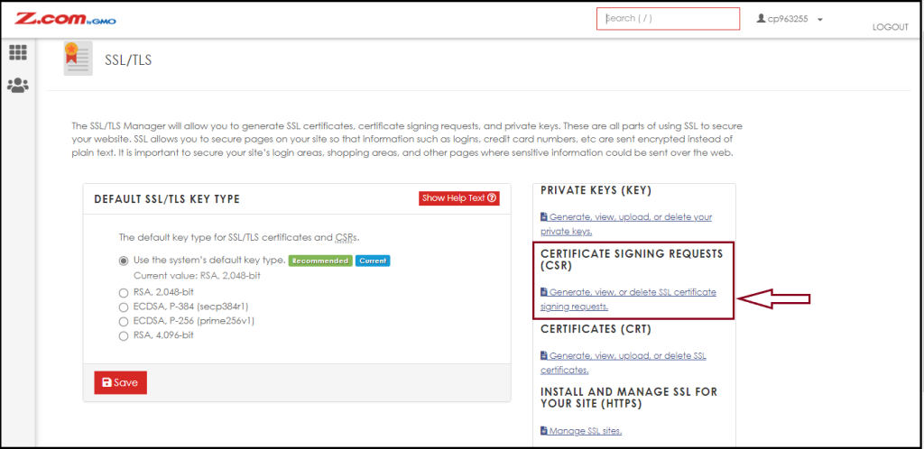Select the RSA, 4,096-bit radio option
Image resolution: width=924 pixels, height=449 pixels.
click(x=123, y=336)
